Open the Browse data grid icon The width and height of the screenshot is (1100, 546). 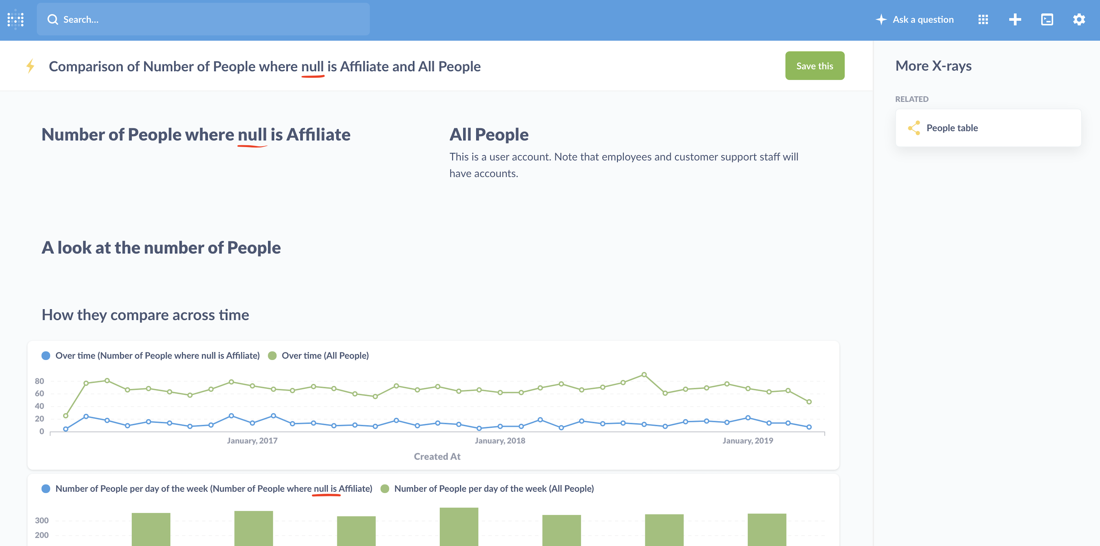pyautogui.click(x=983, y=19)
